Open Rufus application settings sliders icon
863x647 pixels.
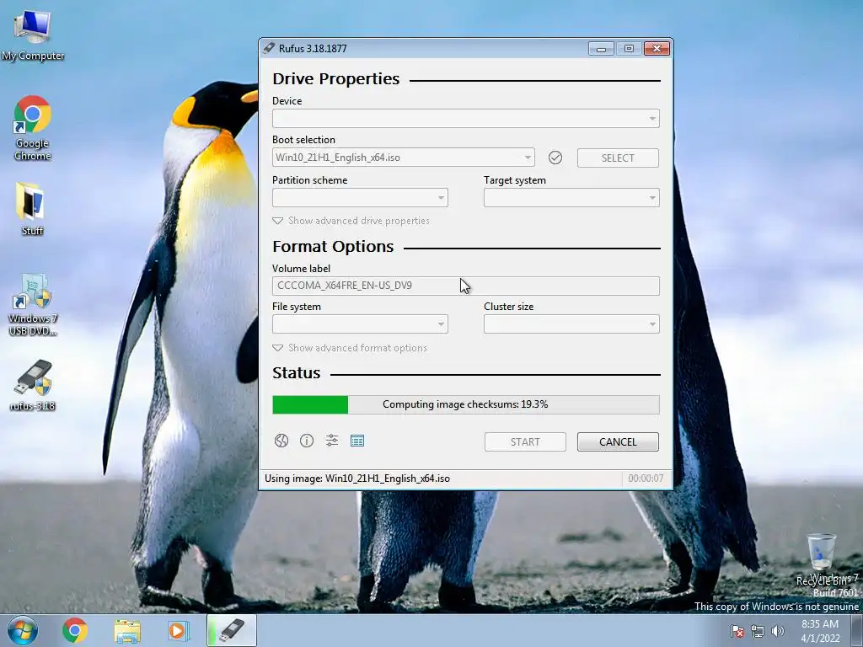[332, 441]
